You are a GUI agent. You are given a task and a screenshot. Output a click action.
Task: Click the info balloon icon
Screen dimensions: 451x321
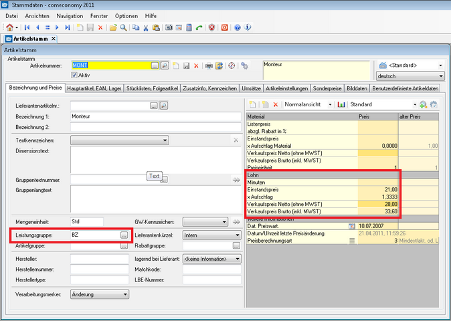coord(248,27)
